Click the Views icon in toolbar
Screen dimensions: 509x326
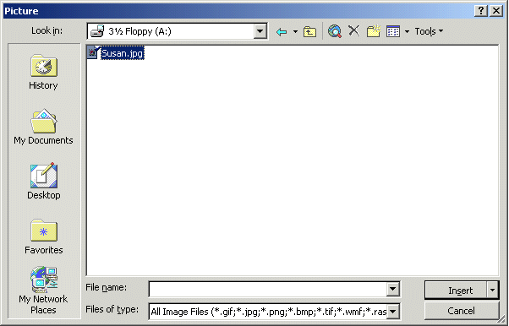(x=393, y=31)
